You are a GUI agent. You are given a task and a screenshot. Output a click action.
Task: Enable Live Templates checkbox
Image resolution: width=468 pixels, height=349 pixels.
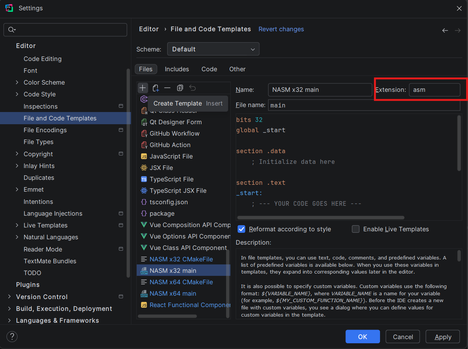tap(356, 229)
